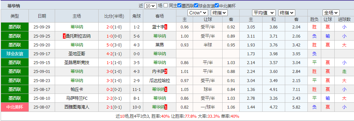
Task: Click corner count 10-0 on 25-08-07
Action: 137,107
